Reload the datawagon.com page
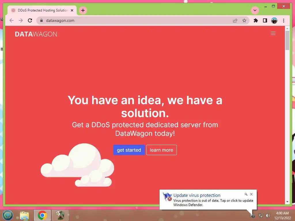 click(x=30, y=20)
